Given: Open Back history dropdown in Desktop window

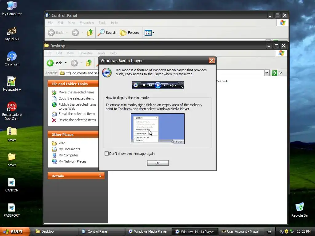Looking at the screenshot, I should [66, 63].
